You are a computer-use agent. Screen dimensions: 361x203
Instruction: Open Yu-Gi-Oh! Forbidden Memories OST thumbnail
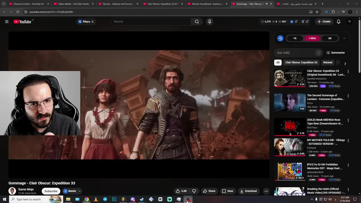click(x=290, y=171)
